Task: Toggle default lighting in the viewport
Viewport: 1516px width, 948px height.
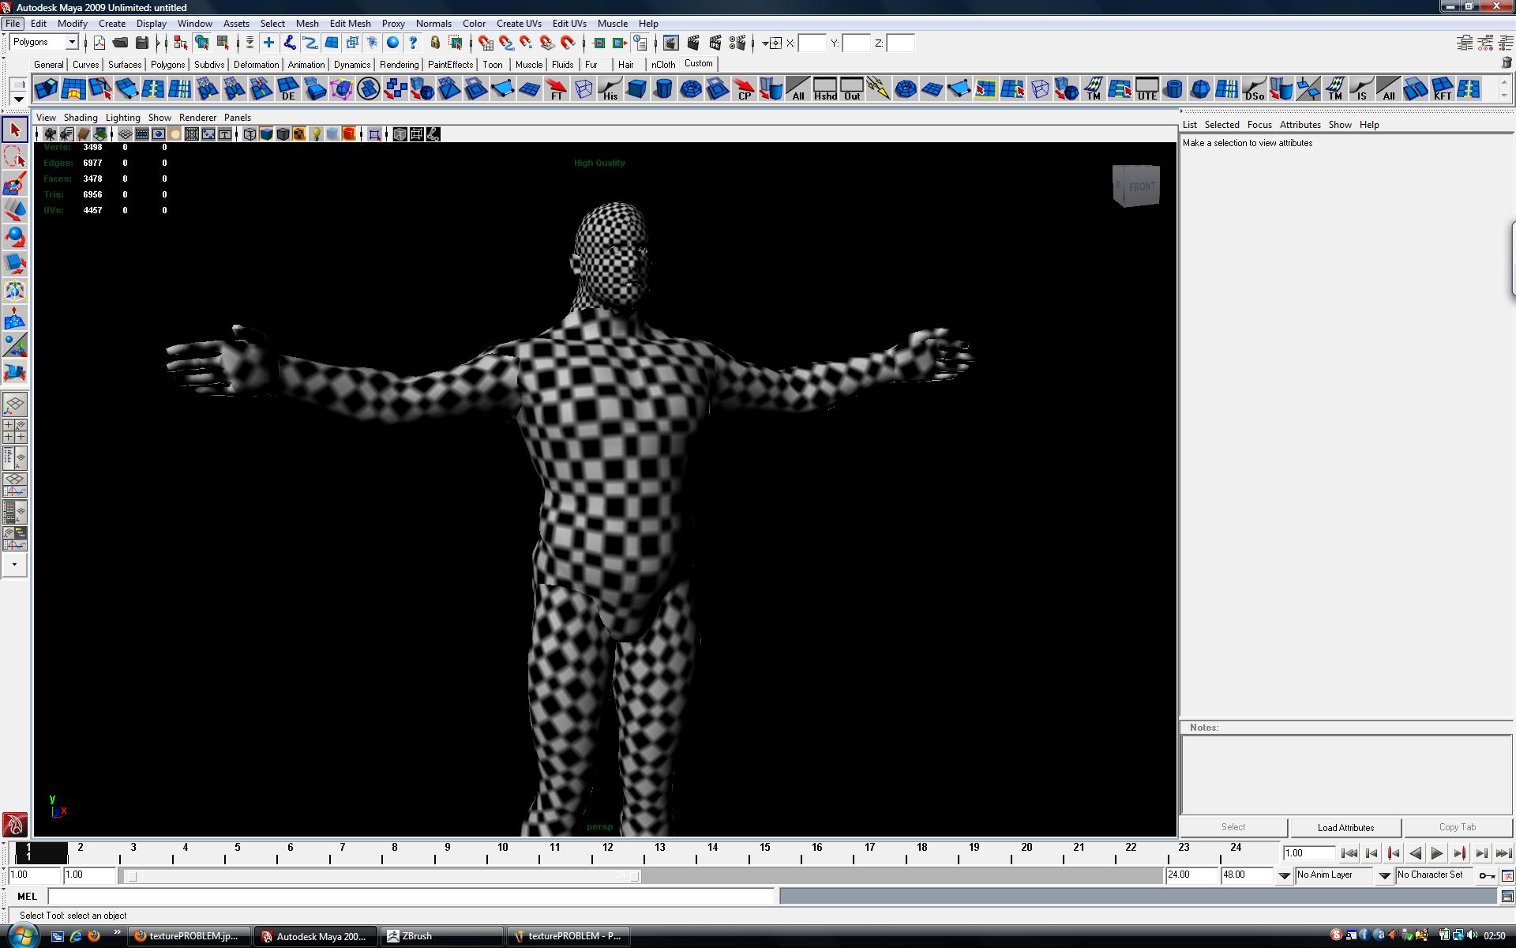Action: coord(315,134)
